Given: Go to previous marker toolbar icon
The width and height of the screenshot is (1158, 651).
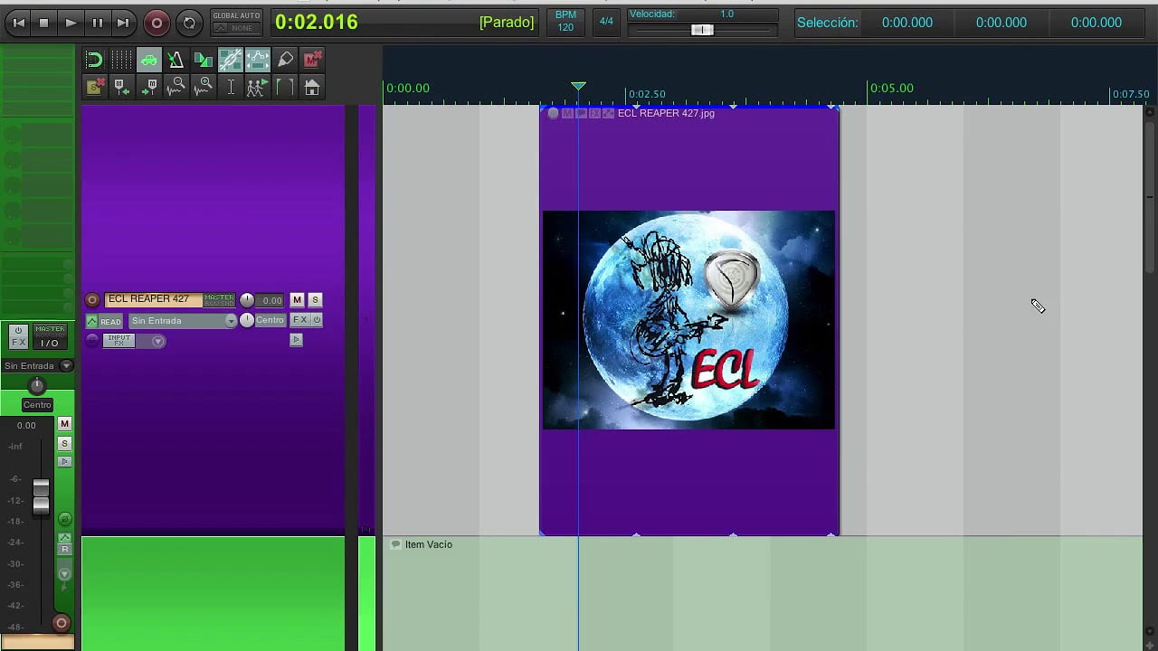Looking at the screenshot, I should (121, 87).
